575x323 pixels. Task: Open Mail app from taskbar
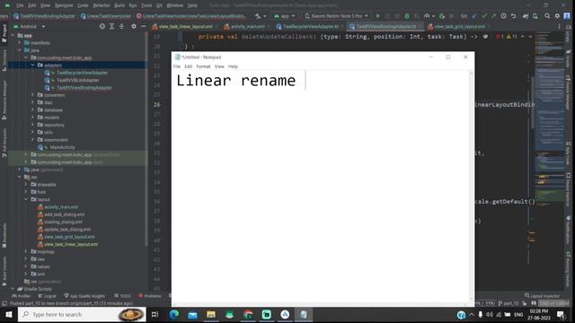[192, 314]
